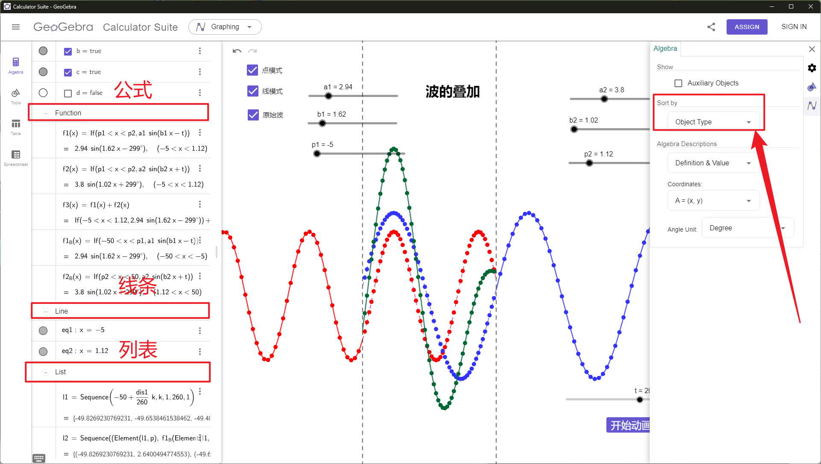Viewport: 821px width, 464px height.
Task: Close the Algebra settings panel
Action: 812,49
